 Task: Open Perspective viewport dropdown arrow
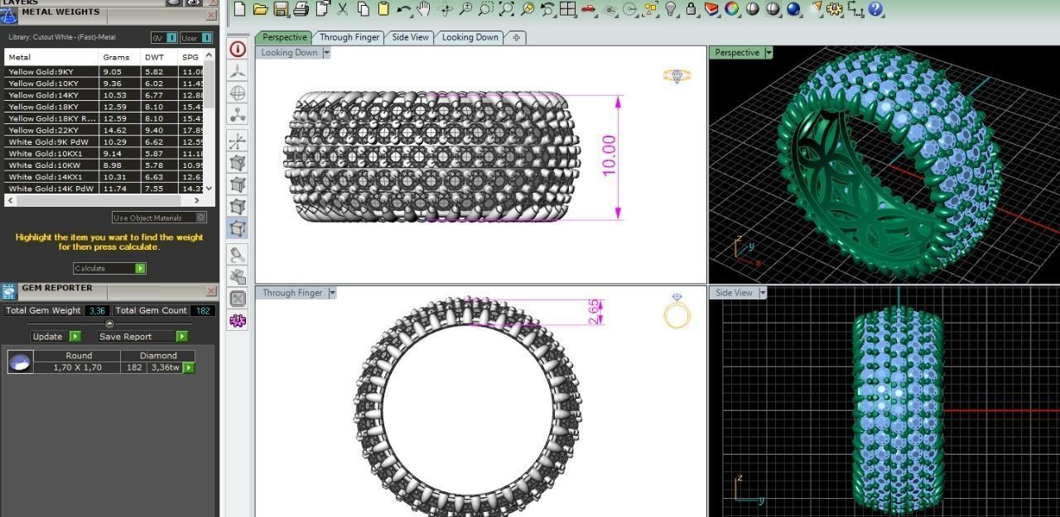tap(768, 52)
